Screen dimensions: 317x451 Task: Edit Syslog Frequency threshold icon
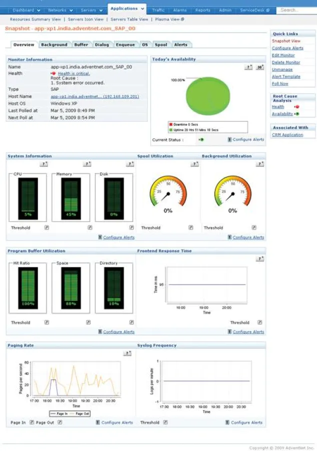click(x=166, y=422)
